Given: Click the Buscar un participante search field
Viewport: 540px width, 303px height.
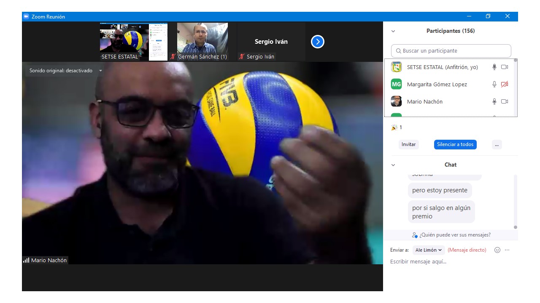Looking at the screenshot, I should pos(451,51).
